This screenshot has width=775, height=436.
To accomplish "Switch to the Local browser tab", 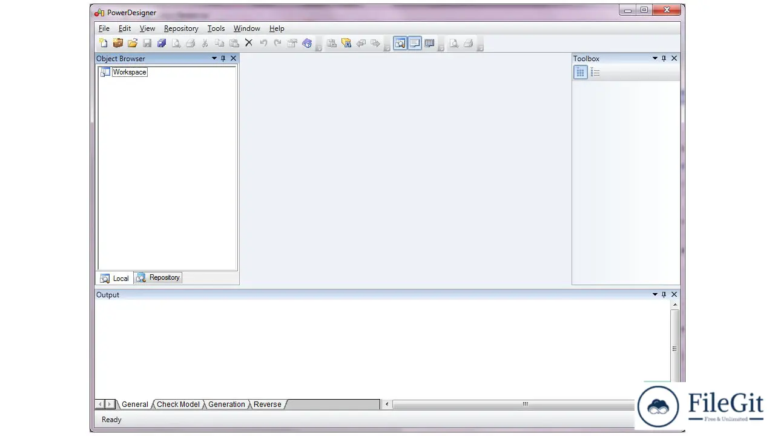I will tap(114, 278).
